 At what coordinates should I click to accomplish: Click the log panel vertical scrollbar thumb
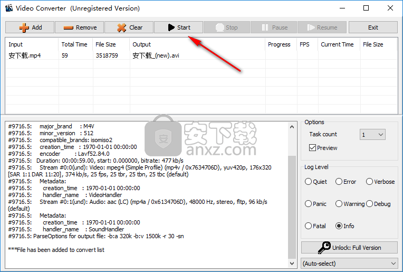tap(292, 207)
